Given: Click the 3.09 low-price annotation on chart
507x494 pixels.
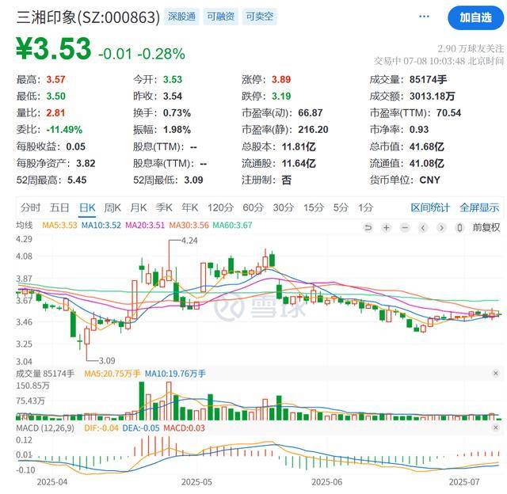Looking at the screenshot, I should tap(107, 360).
